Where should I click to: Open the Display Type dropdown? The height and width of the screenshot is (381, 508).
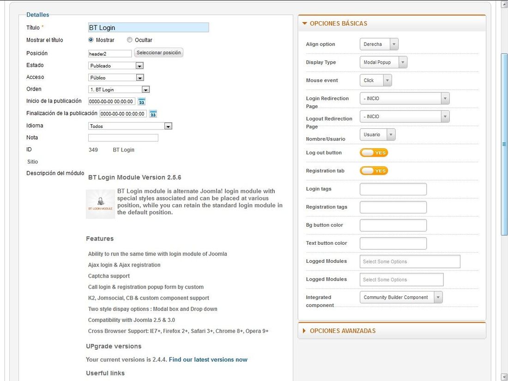(x=383, y=62)
